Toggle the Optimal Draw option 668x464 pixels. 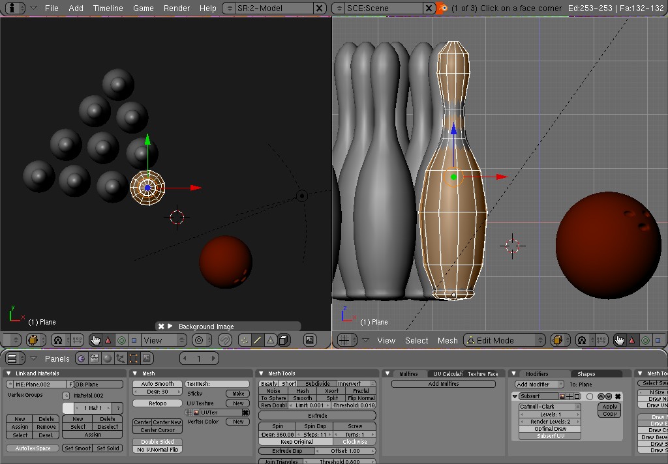(x=550, y=429)
